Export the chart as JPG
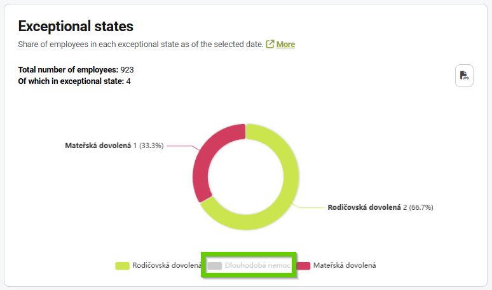 pos(464,76)
